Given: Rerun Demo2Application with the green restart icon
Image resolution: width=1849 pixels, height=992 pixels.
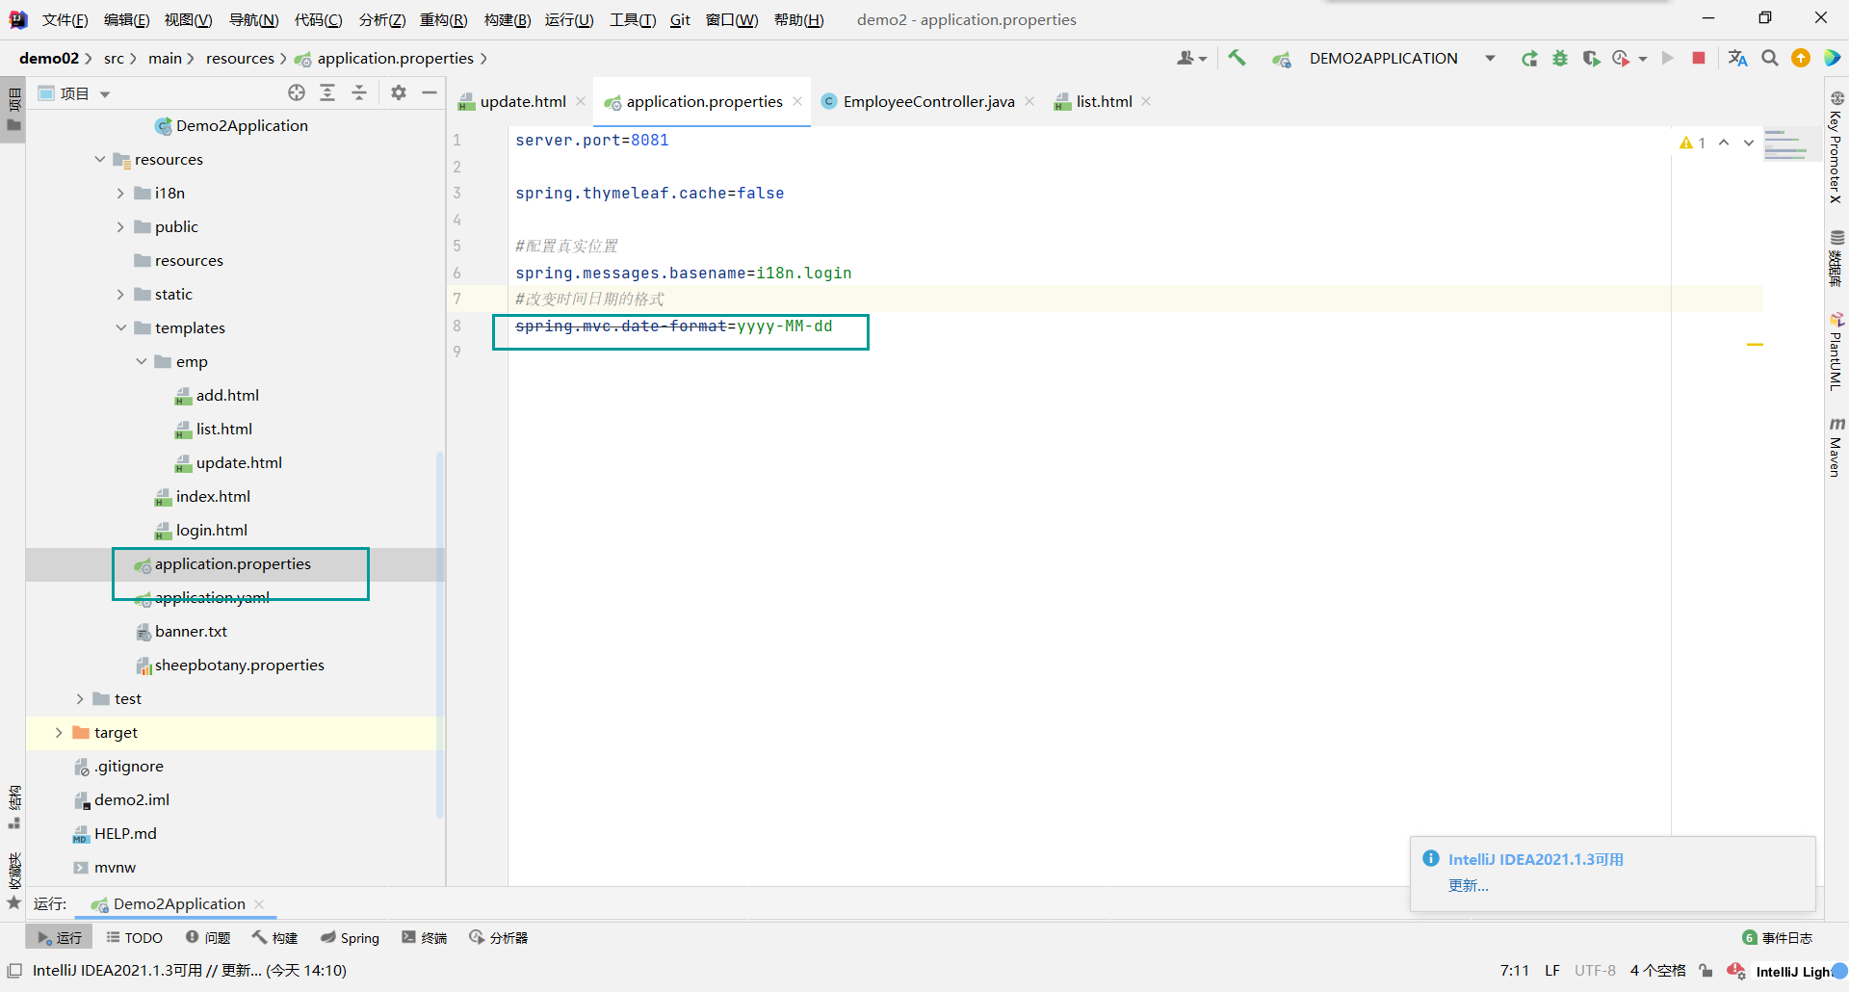Looking at the screenshot, I should tap(1529, 59).
